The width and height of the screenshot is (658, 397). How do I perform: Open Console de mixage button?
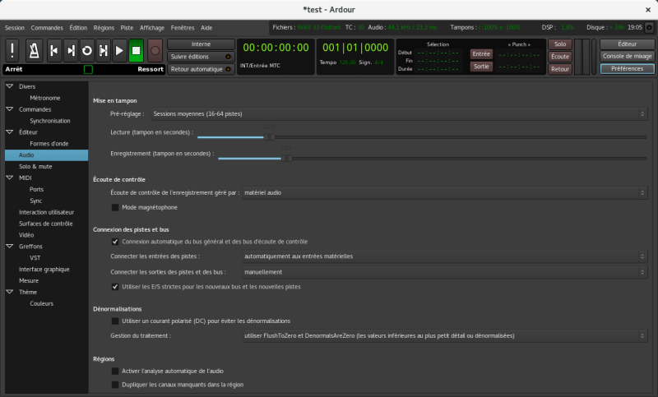click(x=627, y=56)
